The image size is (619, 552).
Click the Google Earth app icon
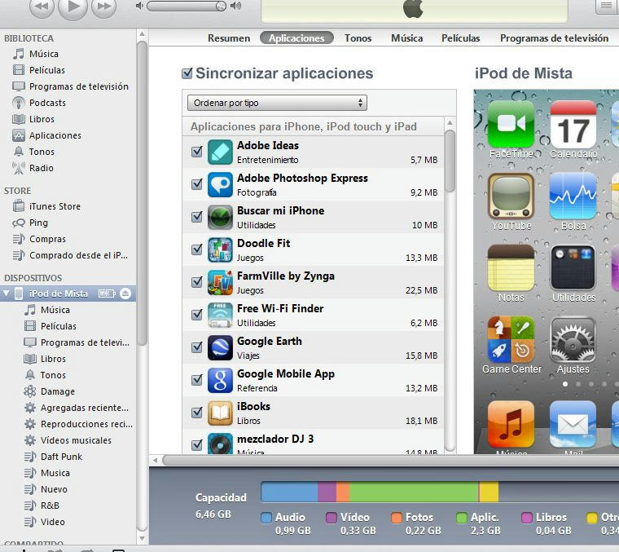pyautogui.click(x=220, y=347)
